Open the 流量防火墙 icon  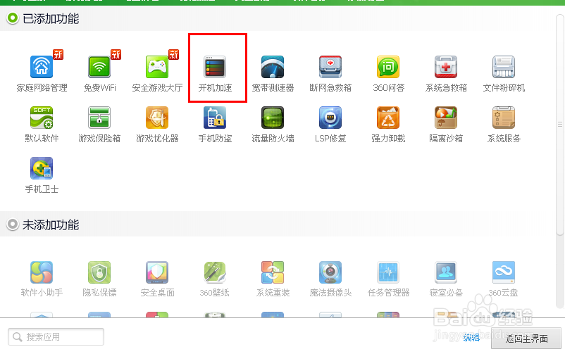(273, 118)
